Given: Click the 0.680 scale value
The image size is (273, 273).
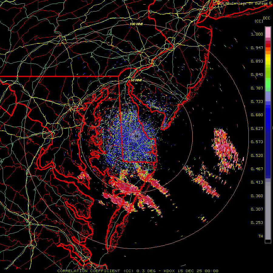Looking at the screenshot, I should (257, 115).
